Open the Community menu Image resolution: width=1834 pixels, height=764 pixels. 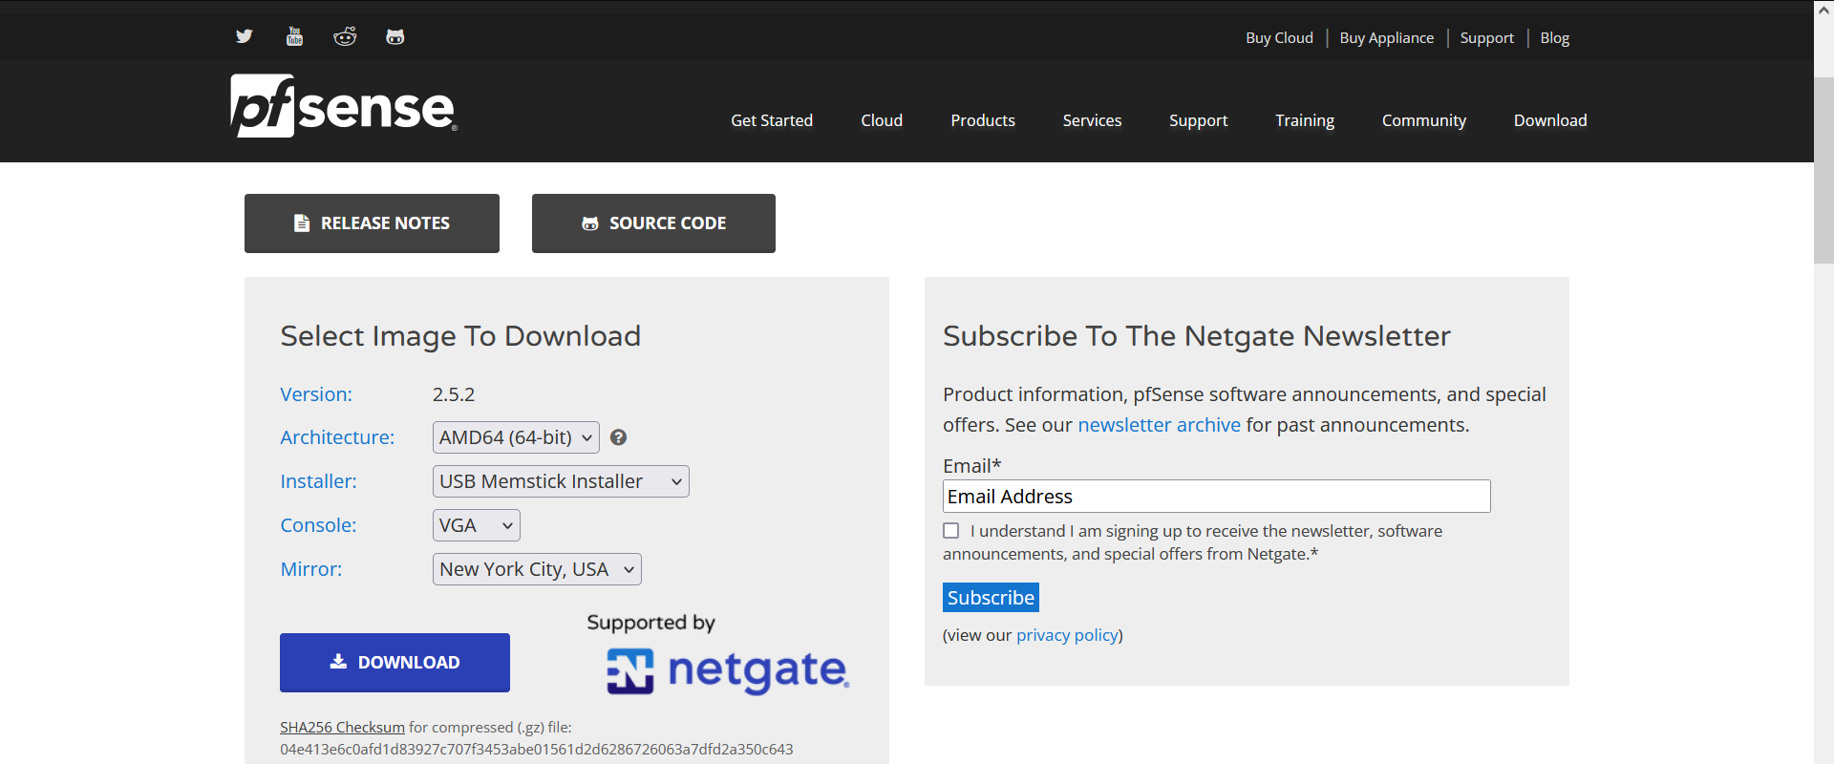1423,120
